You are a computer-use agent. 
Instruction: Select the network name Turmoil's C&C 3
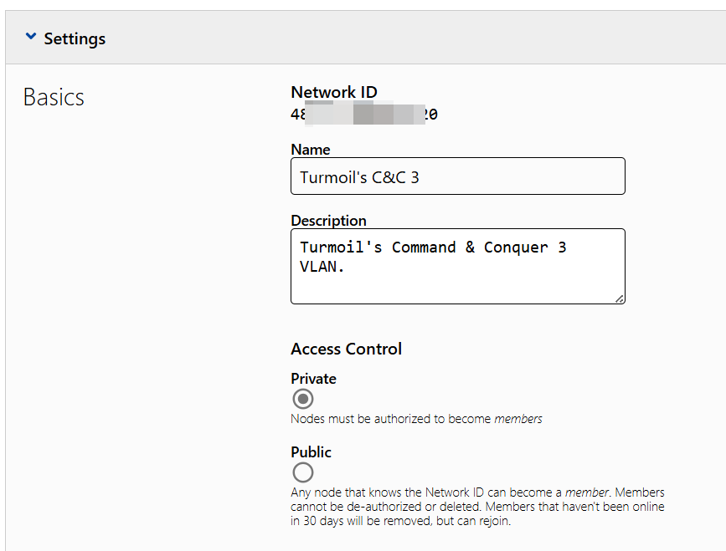[360, 176]
